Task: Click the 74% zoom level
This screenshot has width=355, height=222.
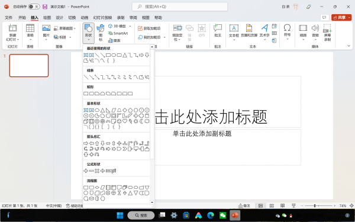Action: point(343,205)
